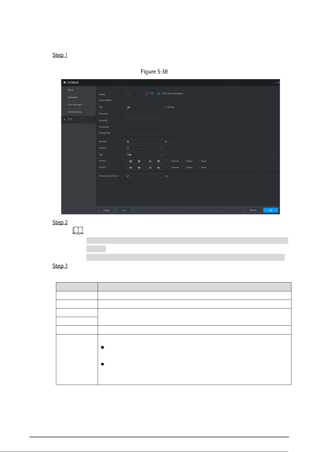The width and height of the screenshot is (319, 452).
Task: Click the Default button
Action: tap(106, 210)
